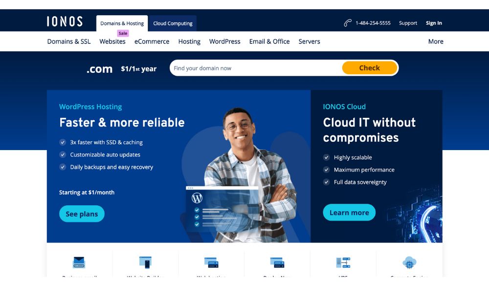489x308 pixels.
Task: Click the phone handset icon
Action: [x=347, y=23]
